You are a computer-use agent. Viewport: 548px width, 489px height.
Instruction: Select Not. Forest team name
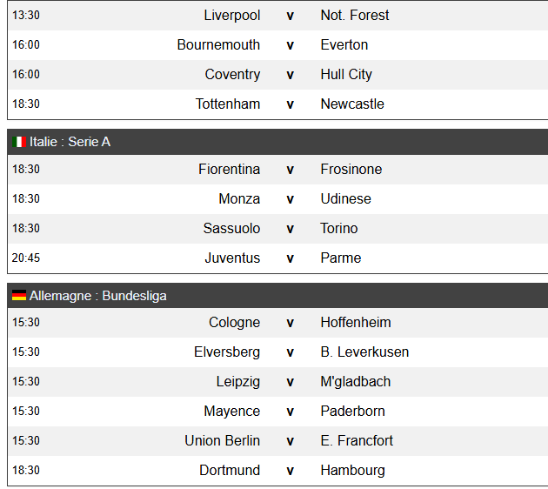[x=355, y=16]
